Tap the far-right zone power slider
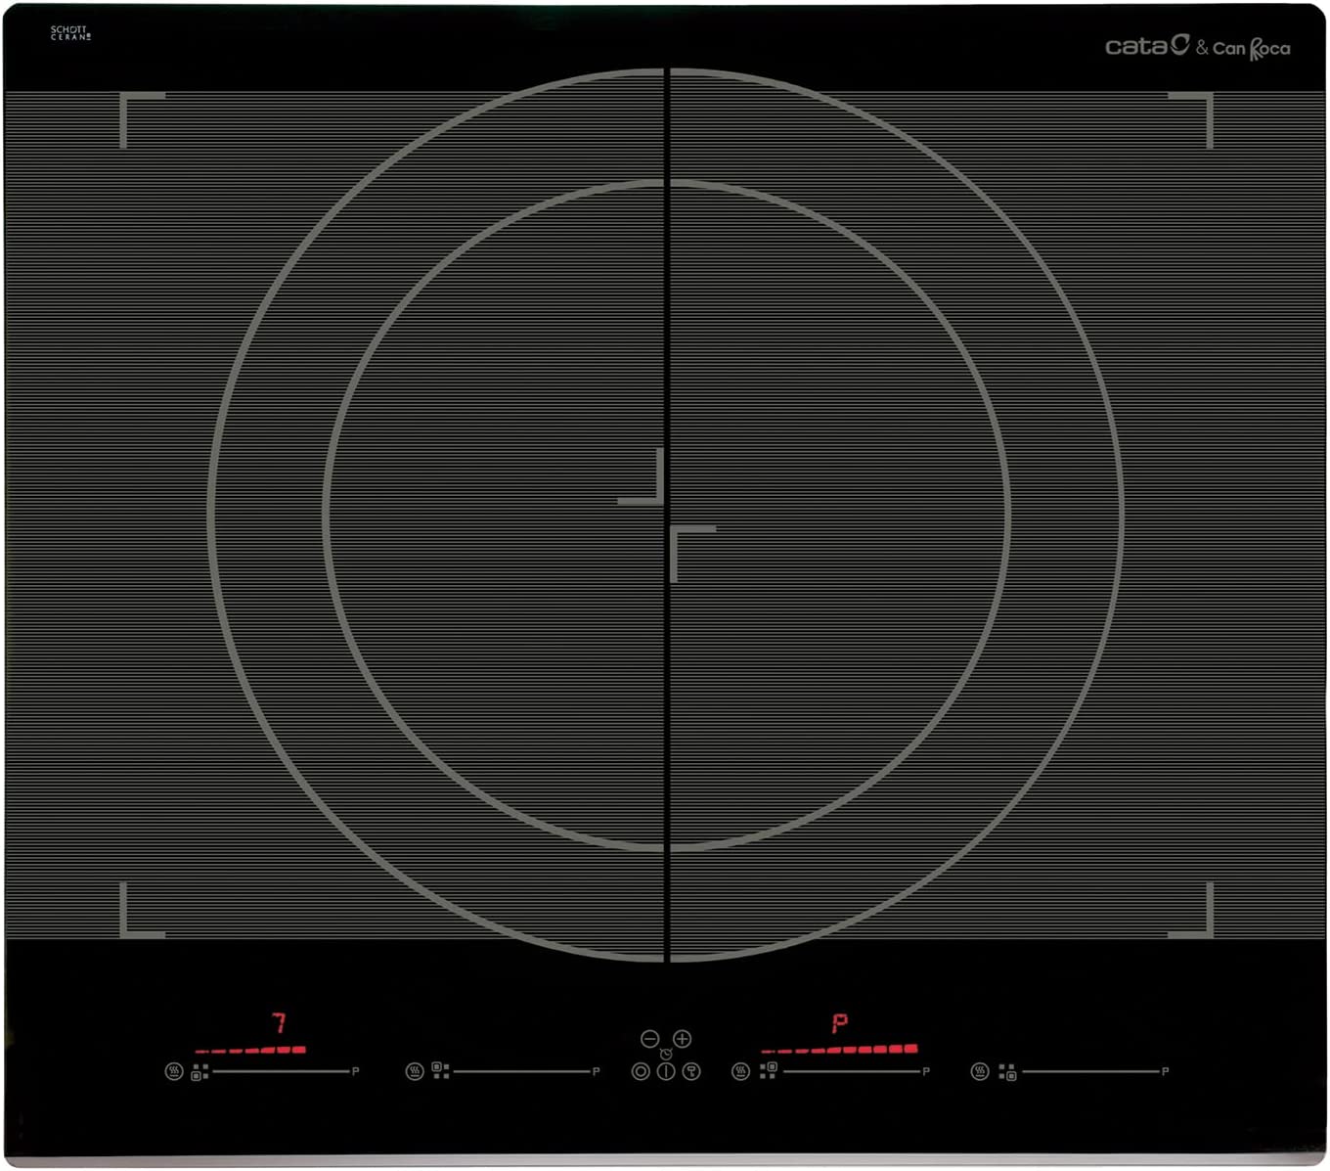Viewport: 1330px width, 1171px height. 1090,1071
